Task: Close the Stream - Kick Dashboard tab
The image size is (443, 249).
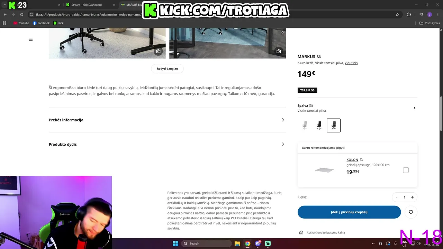Action: tap(114, 5)
